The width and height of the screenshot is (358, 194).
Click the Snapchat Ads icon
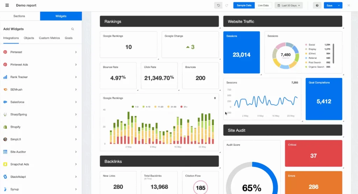click(5, 164)
